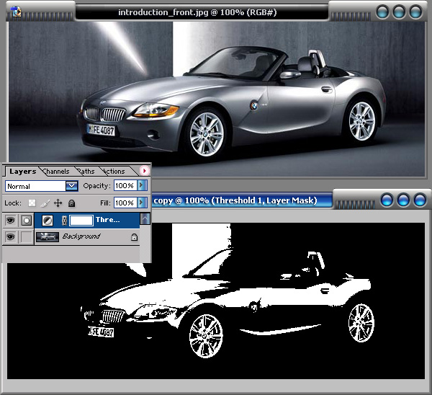Screen dimensions: 432x395
Task: Toggle the link between Threshold layer and mask
Action: coord(65,221)
